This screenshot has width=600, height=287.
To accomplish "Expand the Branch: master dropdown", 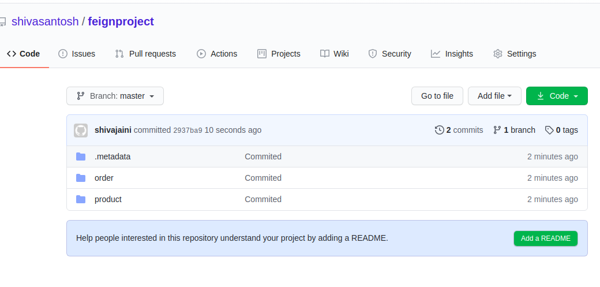I will [x=115, y=96].
